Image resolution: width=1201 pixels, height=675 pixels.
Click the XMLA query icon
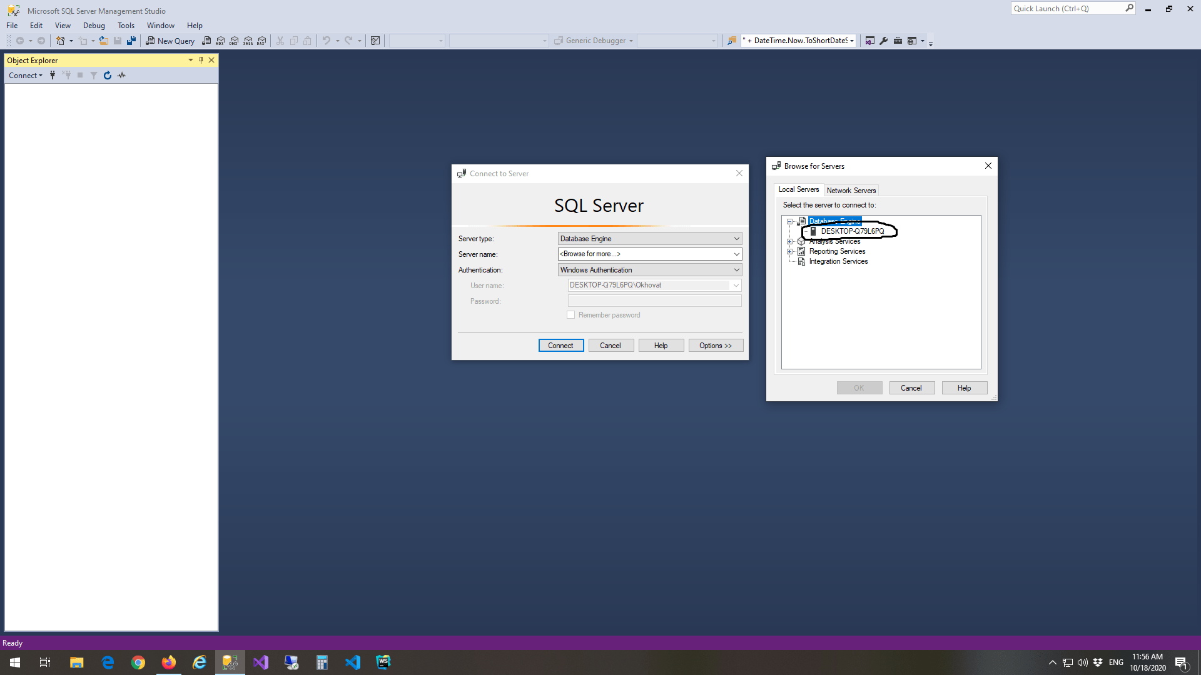point(248,41)
